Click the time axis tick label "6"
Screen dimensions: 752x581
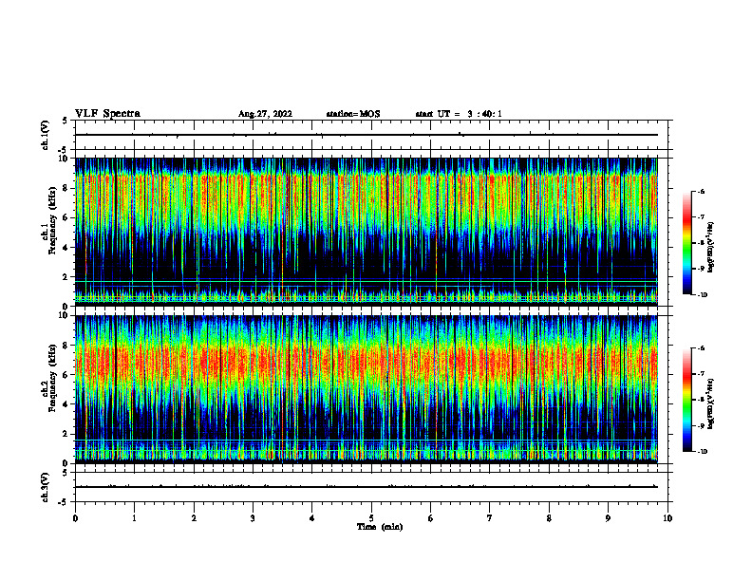tap(430, 518)
